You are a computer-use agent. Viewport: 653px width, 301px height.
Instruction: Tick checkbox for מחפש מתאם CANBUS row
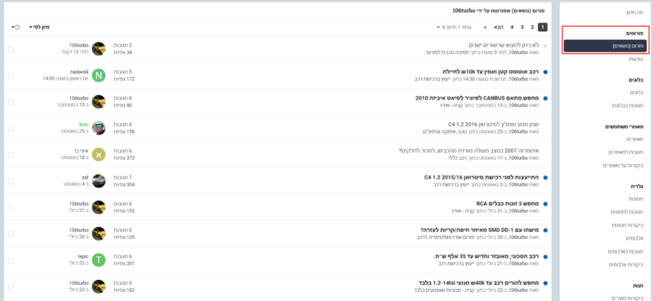point(11,102)
